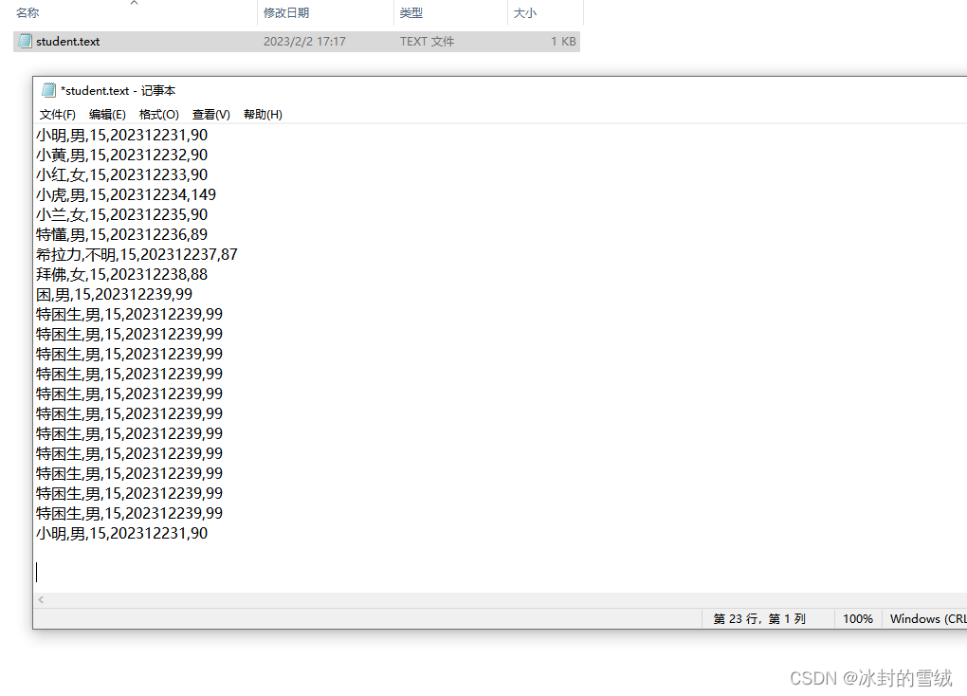Click the 1 KB size cell

[564, 42]
